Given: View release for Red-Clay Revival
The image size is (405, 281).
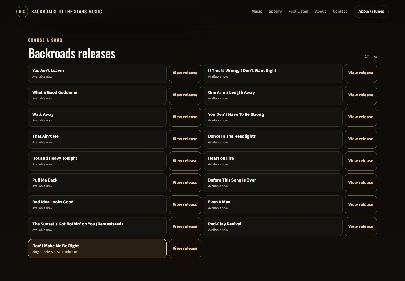Looking at the screenshot, I should click(x=361, y=227).
